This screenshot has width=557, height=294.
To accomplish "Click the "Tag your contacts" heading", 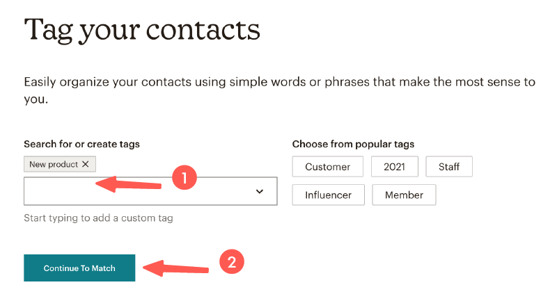I will pyautogui.click(x=142, y=30).
